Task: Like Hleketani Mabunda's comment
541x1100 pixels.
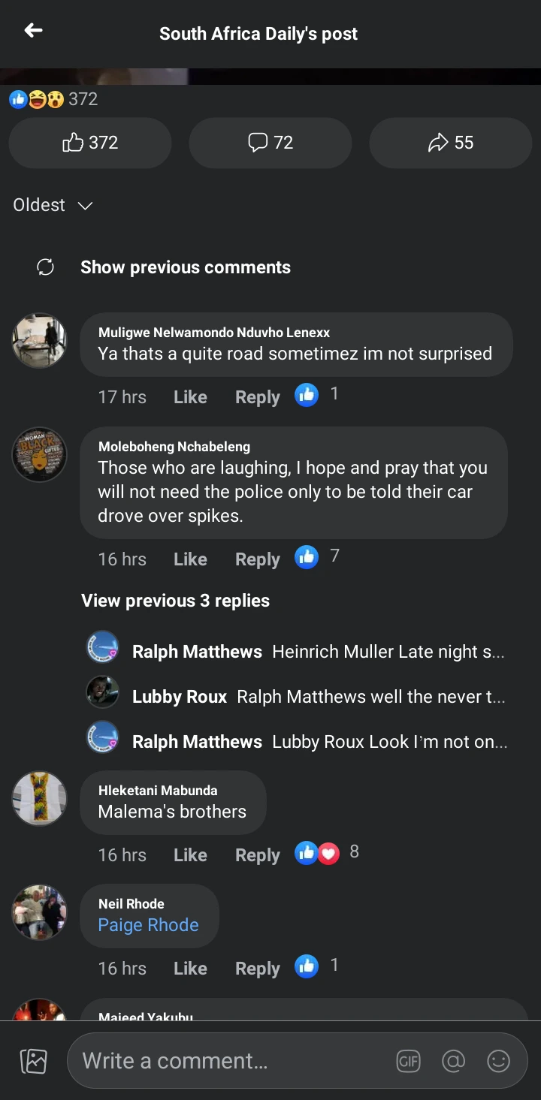Action: pos(190,855)
